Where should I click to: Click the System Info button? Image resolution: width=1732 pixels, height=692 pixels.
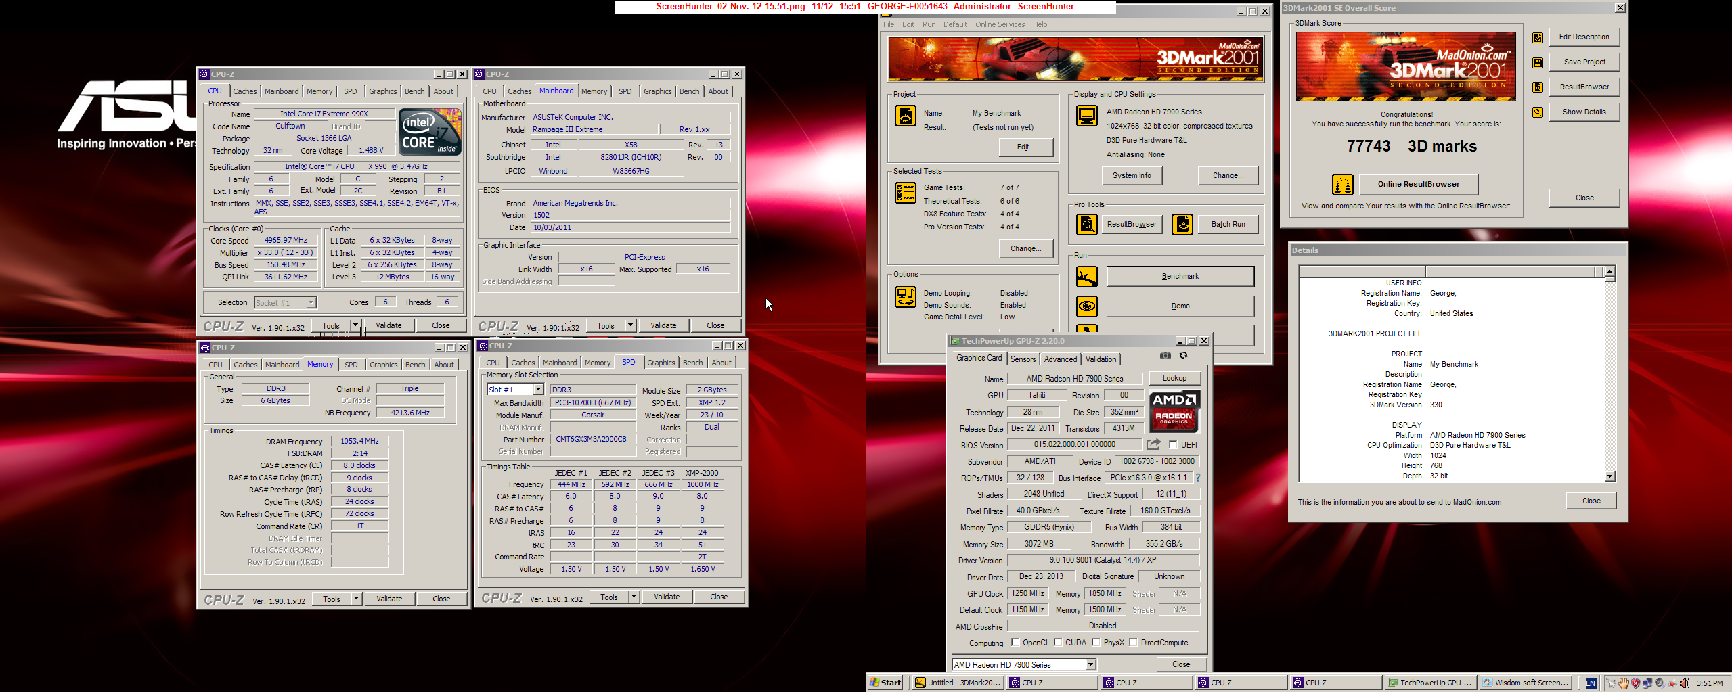point(1131,175)
